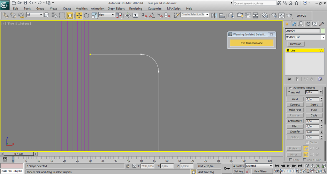Switch to the Hierarchy panel tab
The height and width of the screenshot is (174, 327).
pos(301,24)
